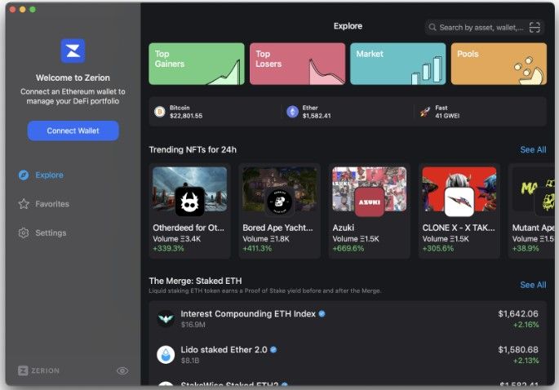Viewport: 559px width, 390px height.
Task: Click Bored Ape Volume Ξ1.8K
Action: [266, 239]
